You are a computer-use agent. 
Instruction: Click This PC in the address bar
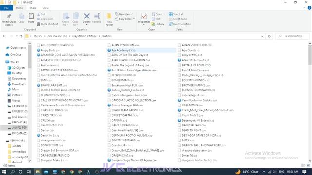[38, 36]
